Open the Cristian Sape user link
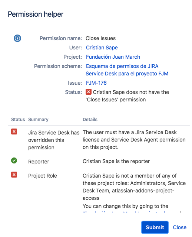 click(102, 48)
